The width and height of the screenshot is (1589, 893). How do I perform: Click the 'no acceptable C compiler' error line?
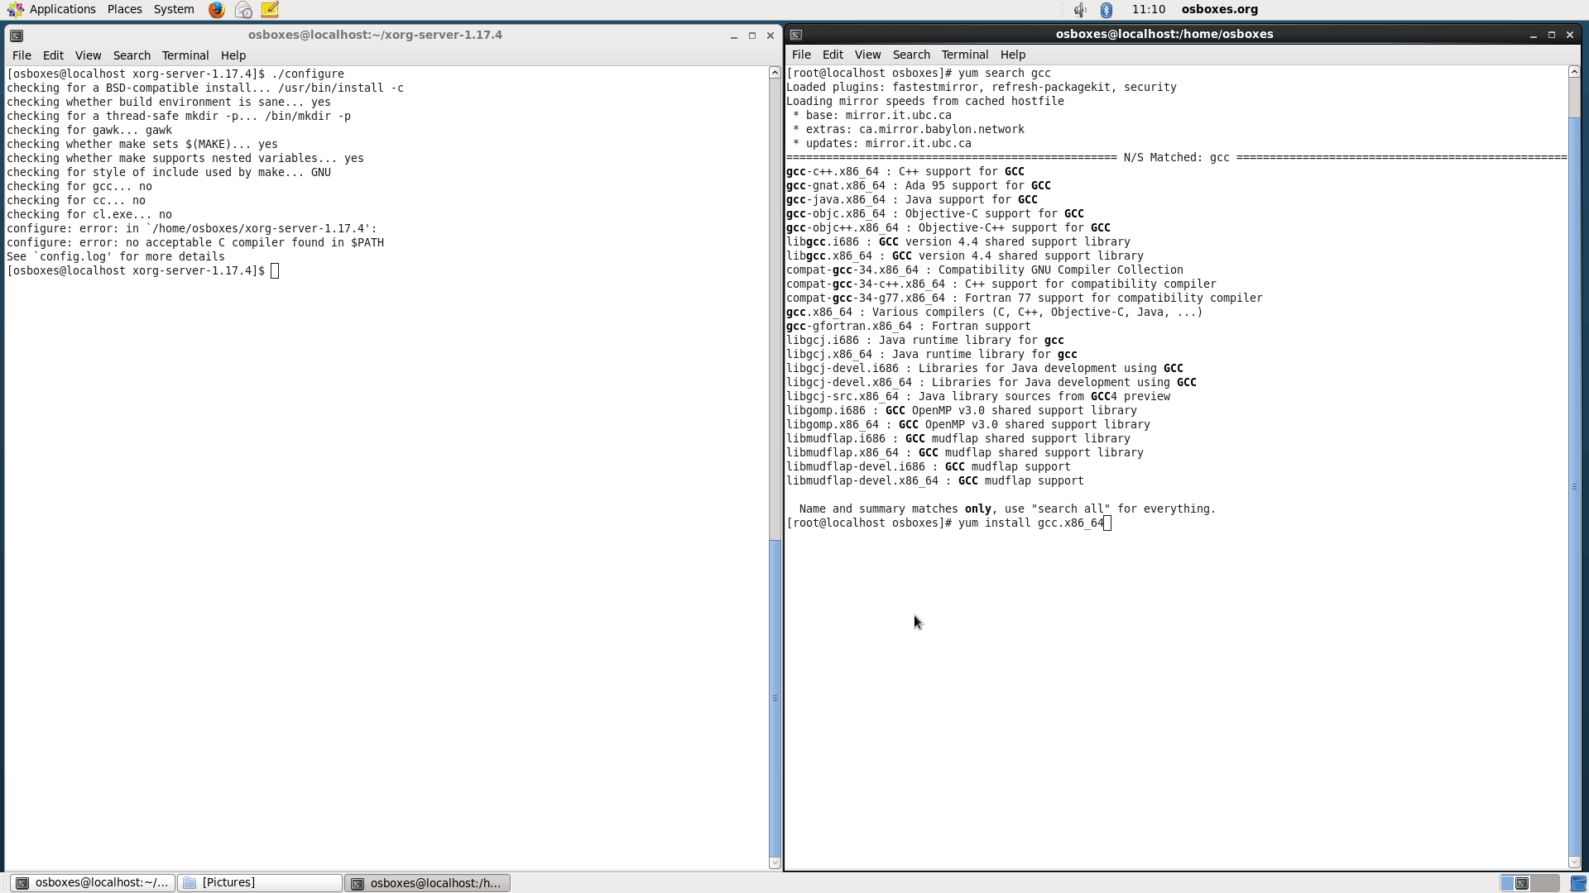click(x=195, y=243)
